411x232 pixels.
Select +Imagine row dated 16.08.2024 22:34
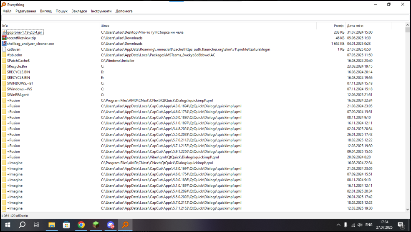coord(203,163)
